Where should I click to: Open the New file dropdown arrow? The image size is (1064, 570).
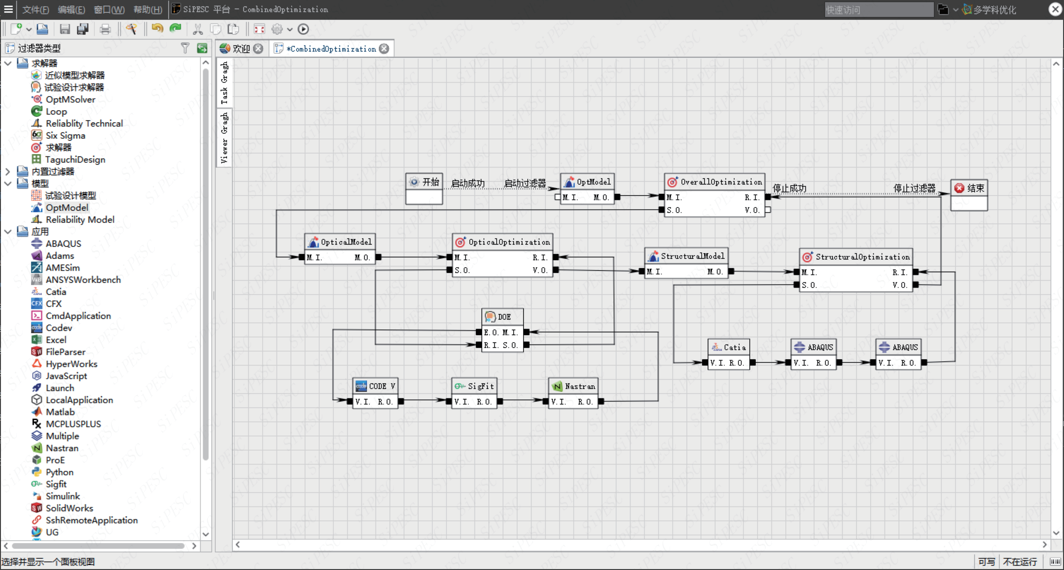click(x=29, y=30)
